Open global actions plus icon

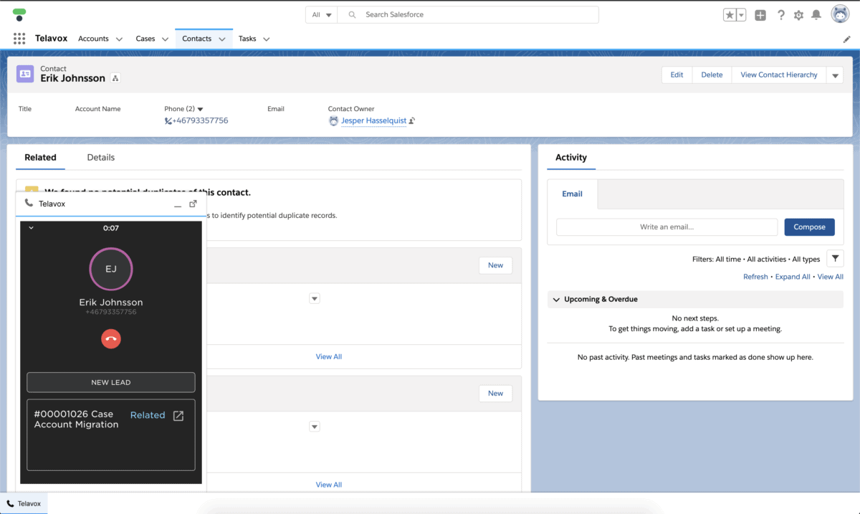point(760,15)
